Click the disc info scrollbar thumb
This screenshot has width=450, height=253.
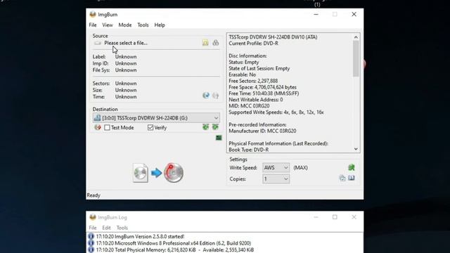point(356,58)
